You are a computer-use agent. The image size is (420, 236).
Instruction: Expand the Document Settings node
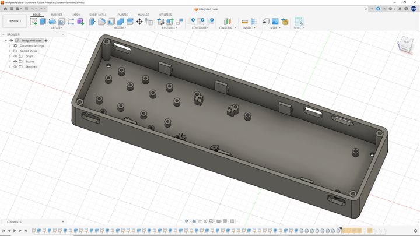pos(10,46)
